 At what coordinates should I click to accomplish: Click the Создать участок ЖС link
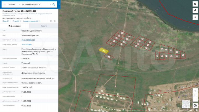32,21
